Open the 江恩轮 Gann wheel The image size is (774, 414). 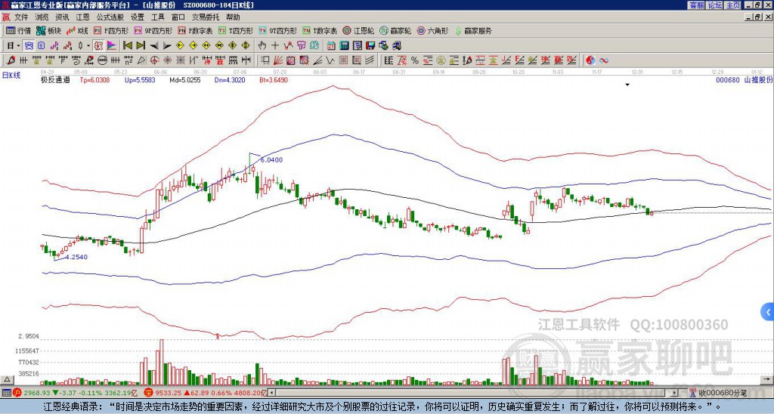(x=358, y=30)
